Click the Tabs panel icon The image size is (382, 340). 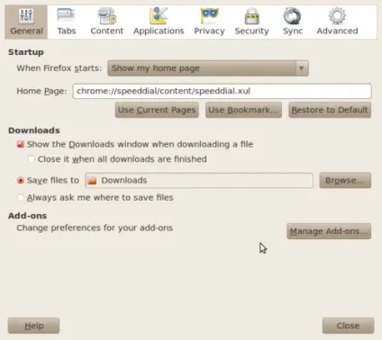(66, 15)
